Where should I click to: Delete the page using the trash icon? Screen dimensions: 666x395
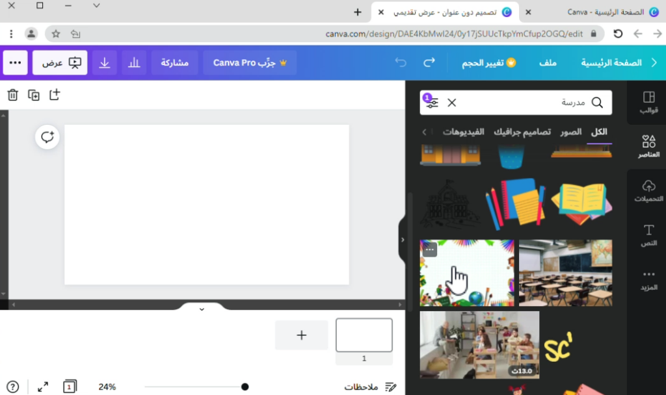[12, 94]
